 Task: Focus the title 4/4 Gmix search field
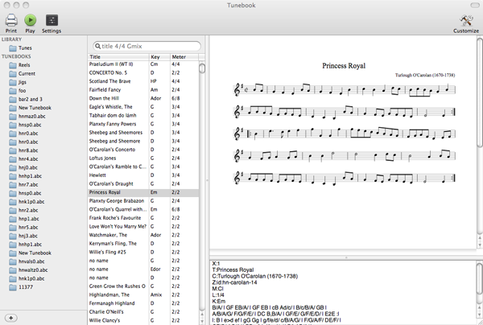[147, 46]
